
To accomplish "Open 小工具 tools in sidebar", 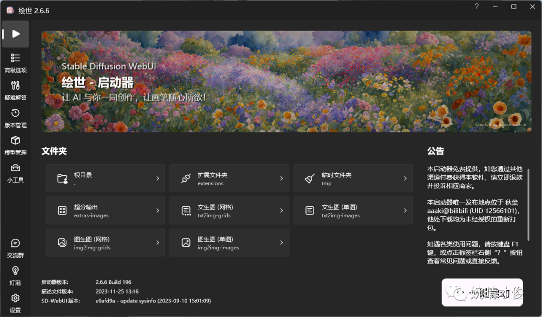I will (16, 173).
